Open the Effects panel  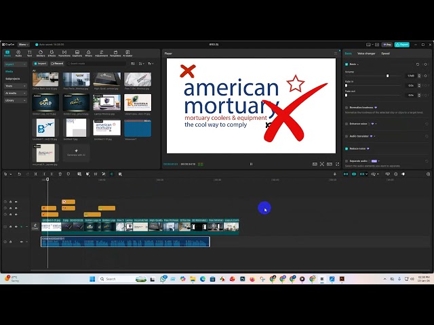tap(52, 53)
